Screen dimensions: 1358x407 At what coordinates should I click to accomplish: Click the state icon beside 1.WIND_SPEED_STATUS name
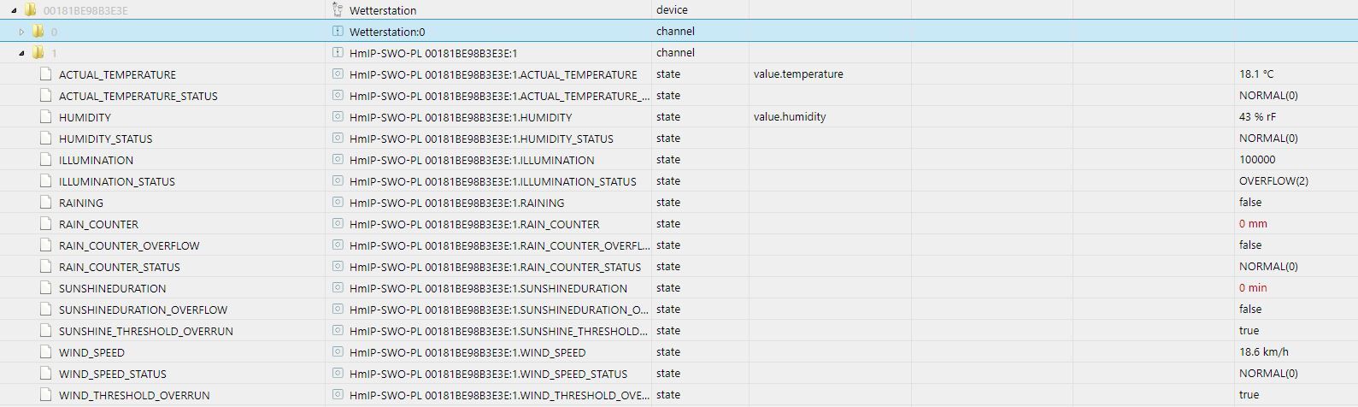(337, 374)
